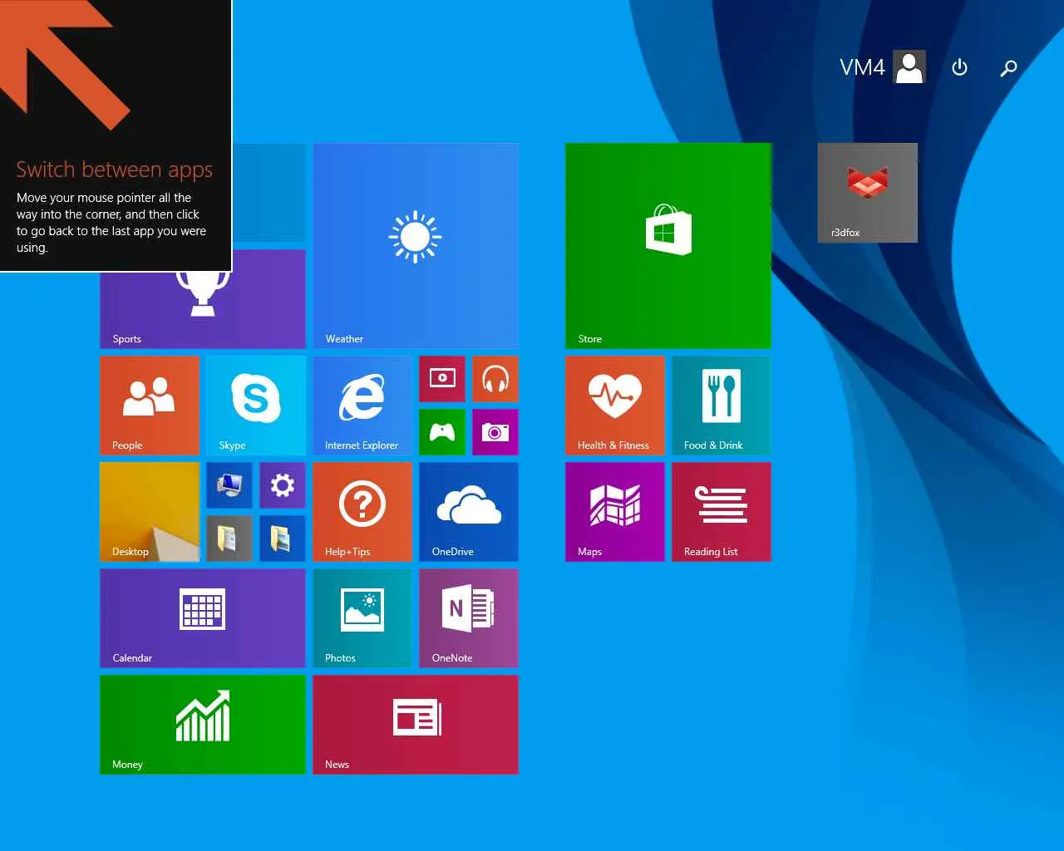Open the Calendar tile

click(x=203, y=618)
